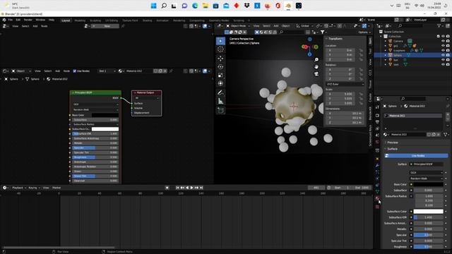The width and height of the screenshot is (452, 254).
Task: Click the Subsurface Color white swatch in node
Action: pos(105,129)
